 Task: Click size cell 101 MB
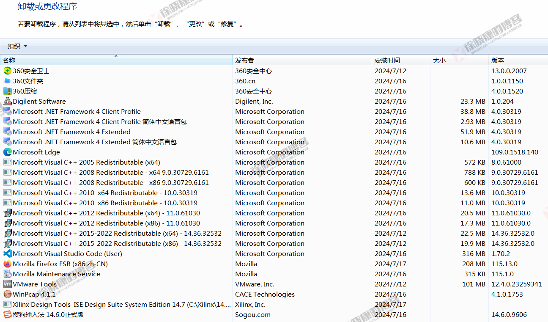[474, 284]
